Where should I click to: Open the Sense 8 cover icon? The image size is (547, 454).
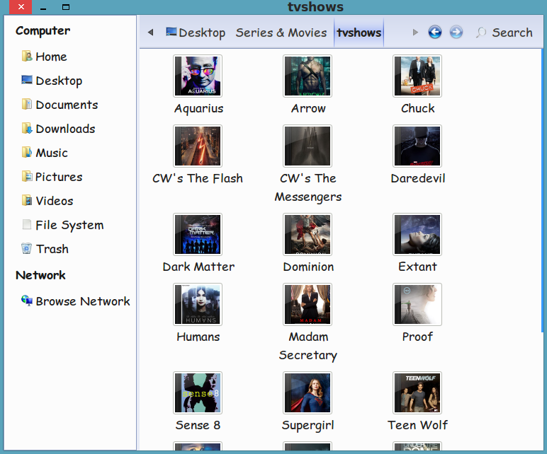pos(198,392)
